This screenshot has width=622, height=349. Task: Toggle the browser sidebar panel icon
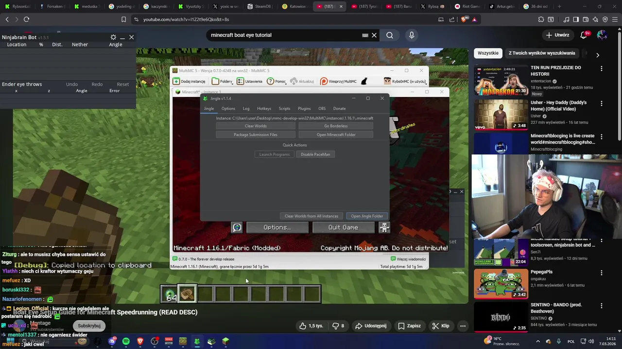(x=576, y=19)
